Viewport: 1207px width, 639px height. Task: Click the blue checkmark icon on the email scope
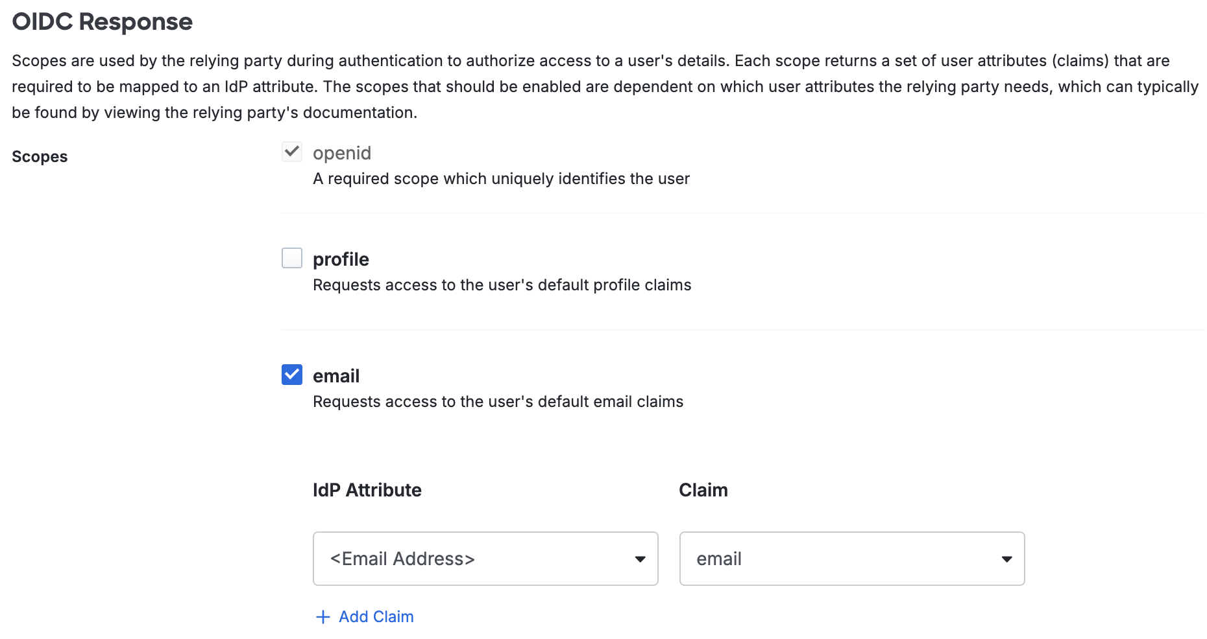pos(292,375)
